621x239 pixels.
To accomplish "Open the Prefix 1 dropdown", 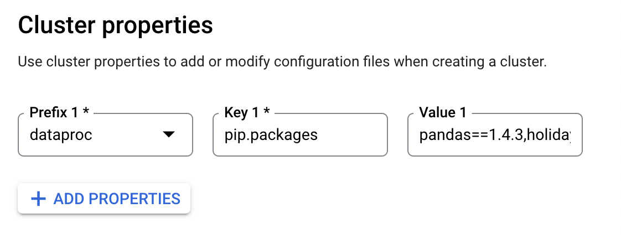I will click(105, 134).
